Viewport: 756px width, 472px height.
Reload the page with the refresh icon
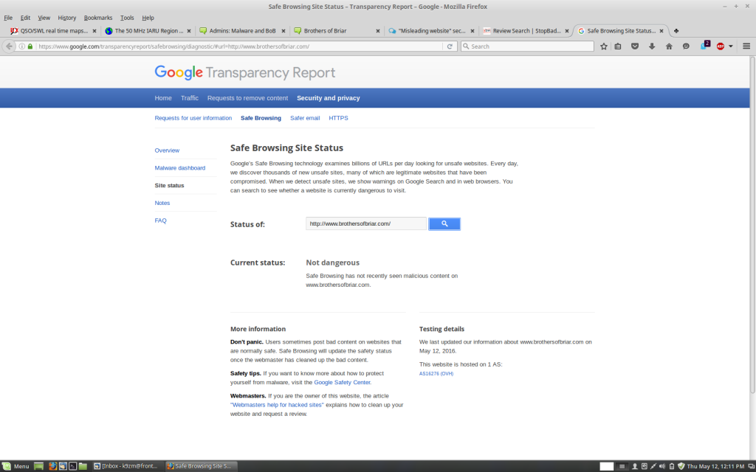coord(450,46)
